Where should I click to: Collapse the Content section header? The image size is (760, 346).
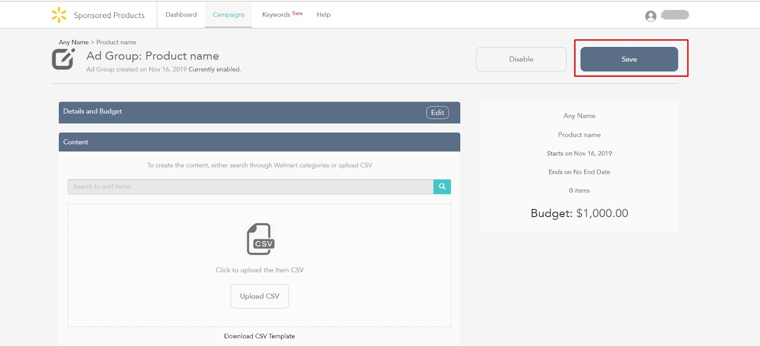tap(259, 142)
